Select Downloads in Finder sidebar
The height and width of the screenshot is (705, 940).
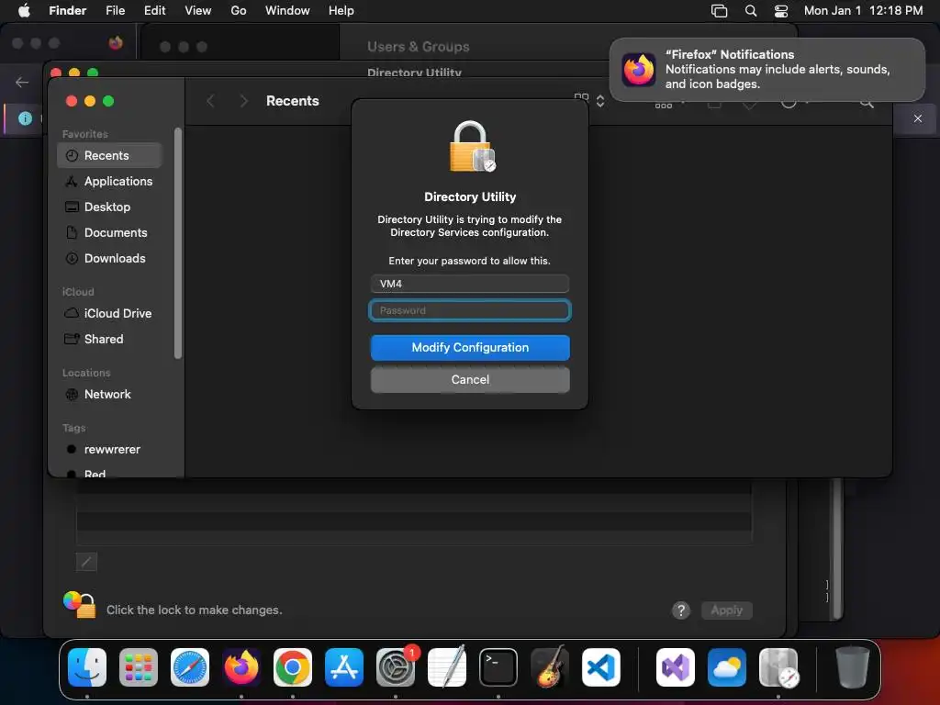click(109, 258)
